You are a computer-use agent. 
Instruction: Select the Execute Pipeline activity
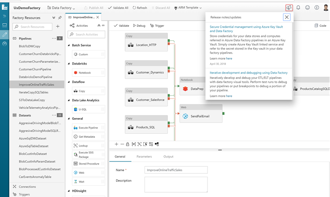89,128
